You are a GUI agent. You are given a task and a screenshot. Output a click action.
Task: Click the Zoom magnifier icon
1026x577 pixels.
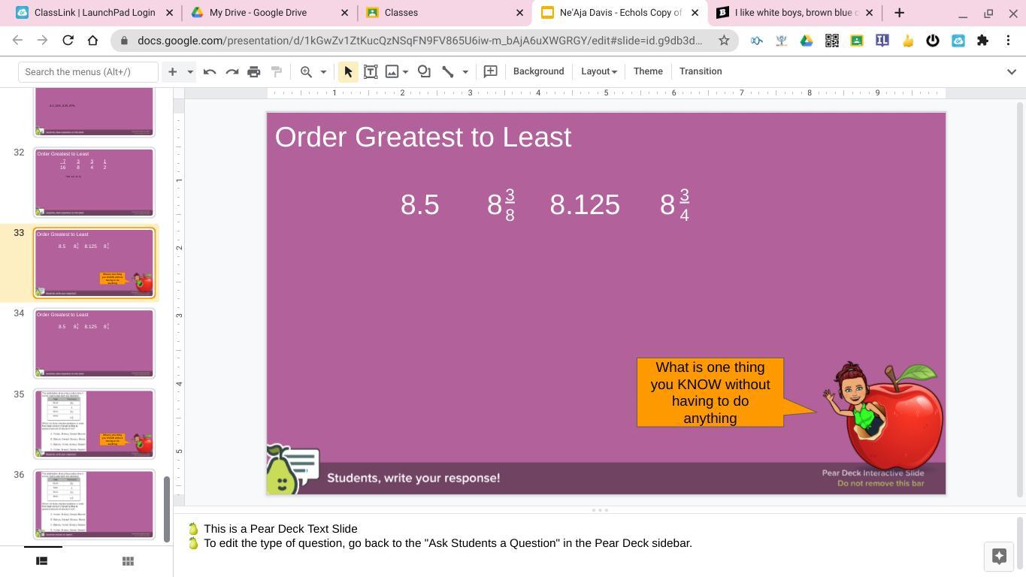306,71
